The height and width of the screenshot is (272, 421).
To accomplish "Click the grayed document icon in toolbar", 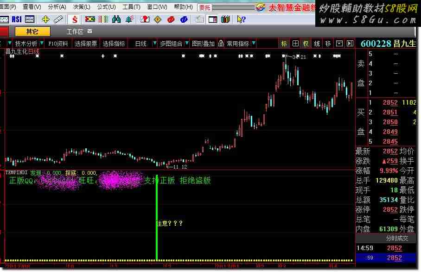I will [x=199, y=19].
